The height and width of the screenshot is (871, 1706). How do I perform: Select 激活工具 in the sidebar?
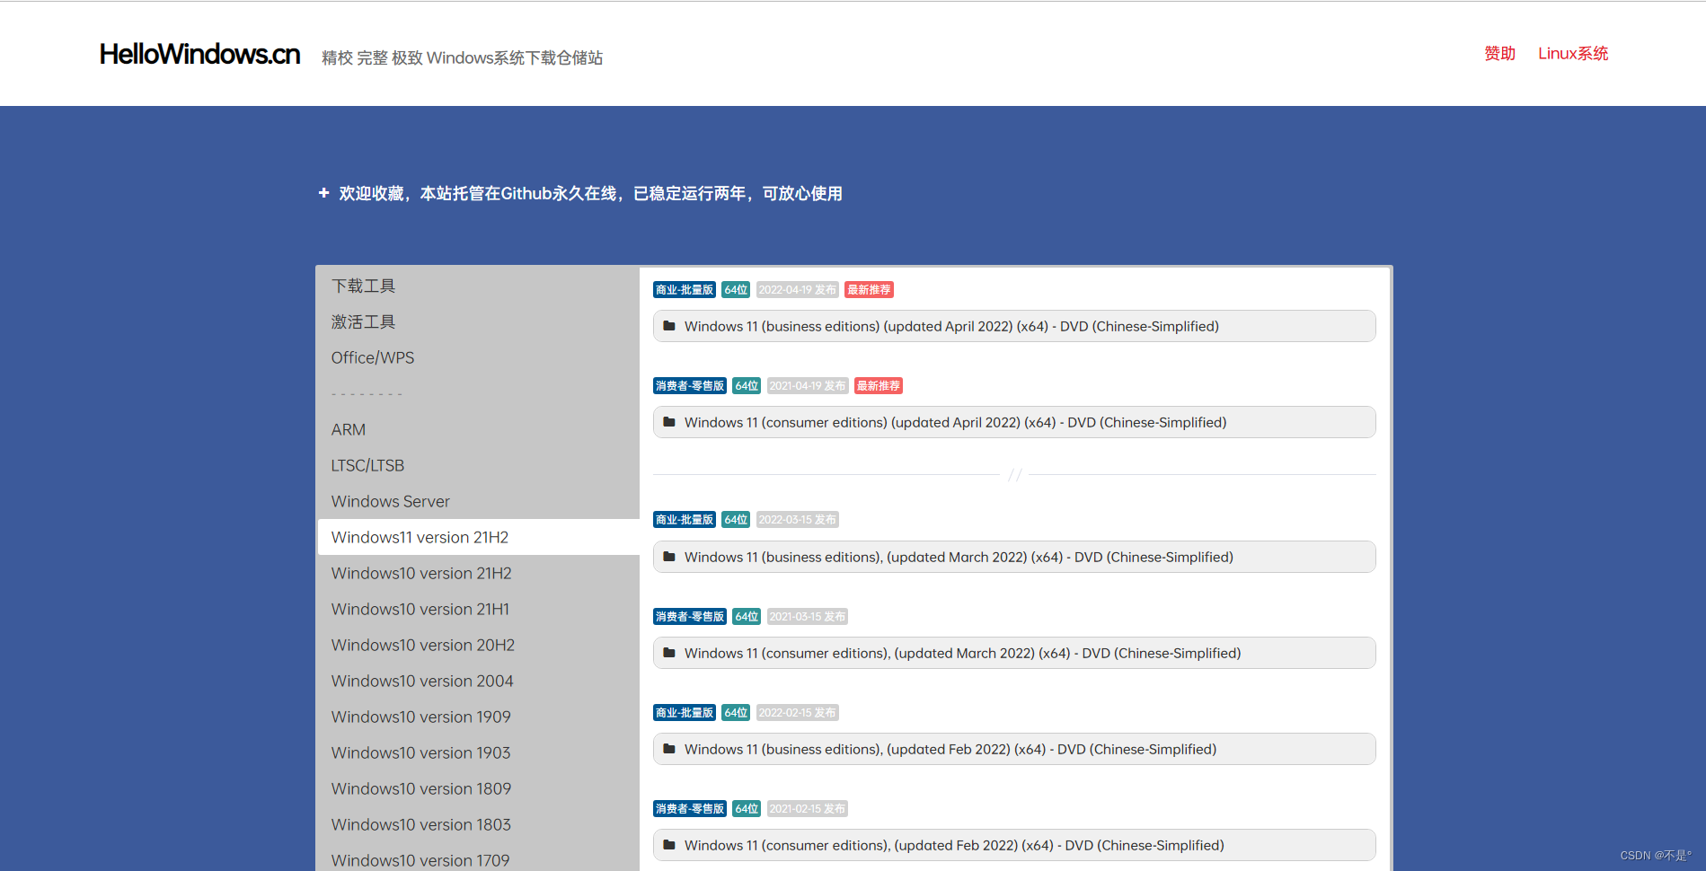(478, 321)
